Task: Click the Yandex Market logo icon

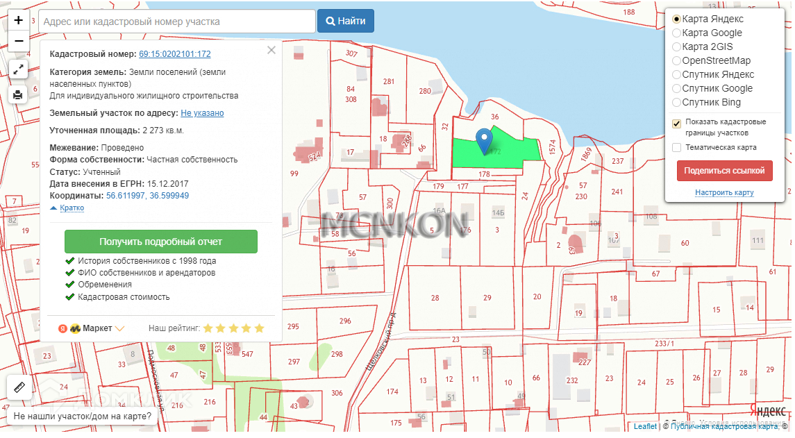Action: point(75,328)
